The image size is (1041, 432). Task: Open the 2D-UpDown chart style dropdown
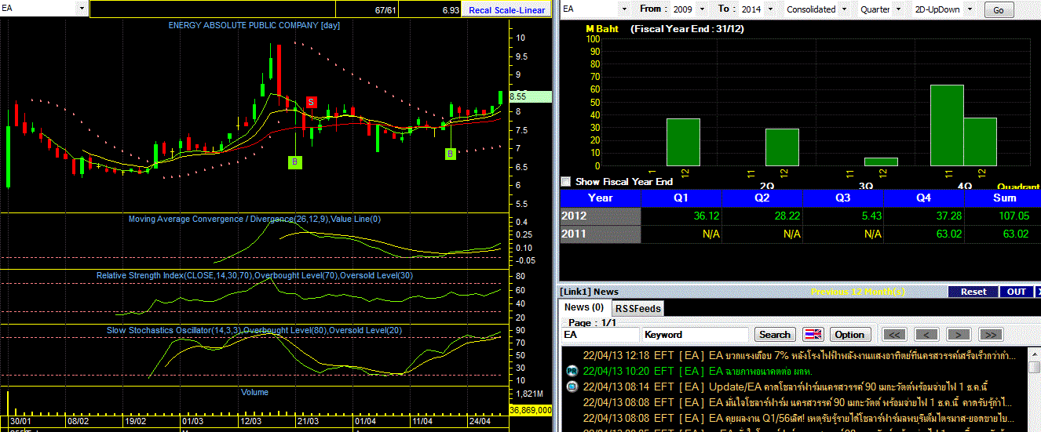tap(970, 9)
